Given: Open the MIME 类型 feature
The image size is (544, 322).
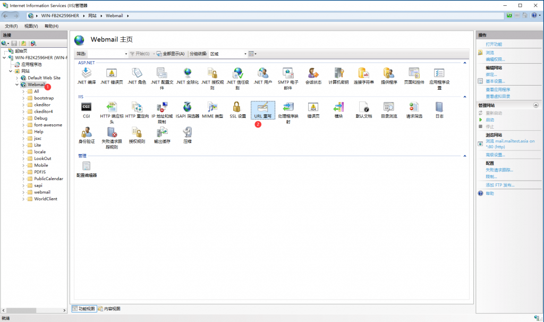Looking at the screenshot, I should [x=212, y=110].
